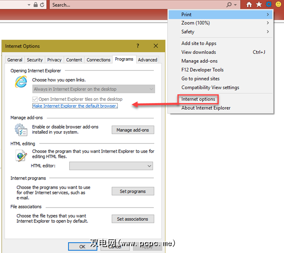Click the HTML editing globe pencil icon

click(x=21, y=155)
